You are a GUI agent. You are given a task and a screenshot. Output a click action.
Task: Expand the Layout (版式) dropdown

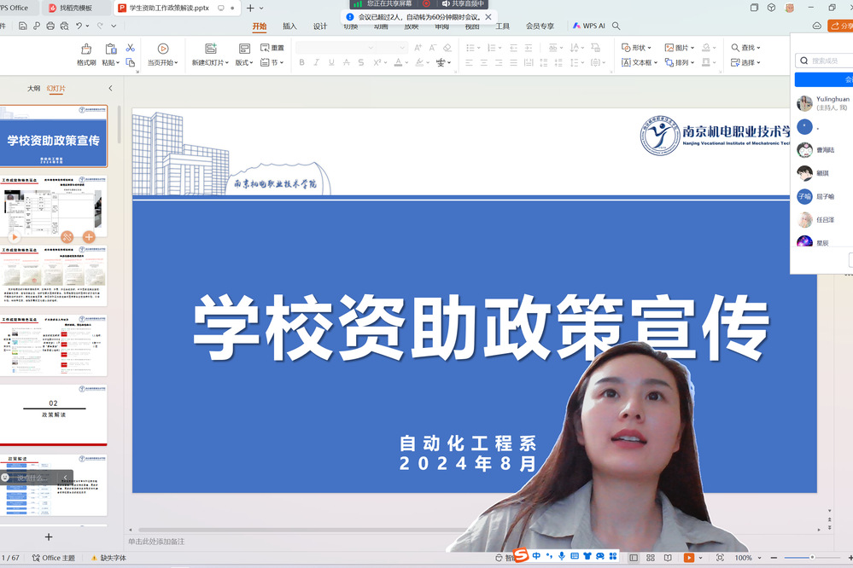pyautogui.click(x=245, y=62)
